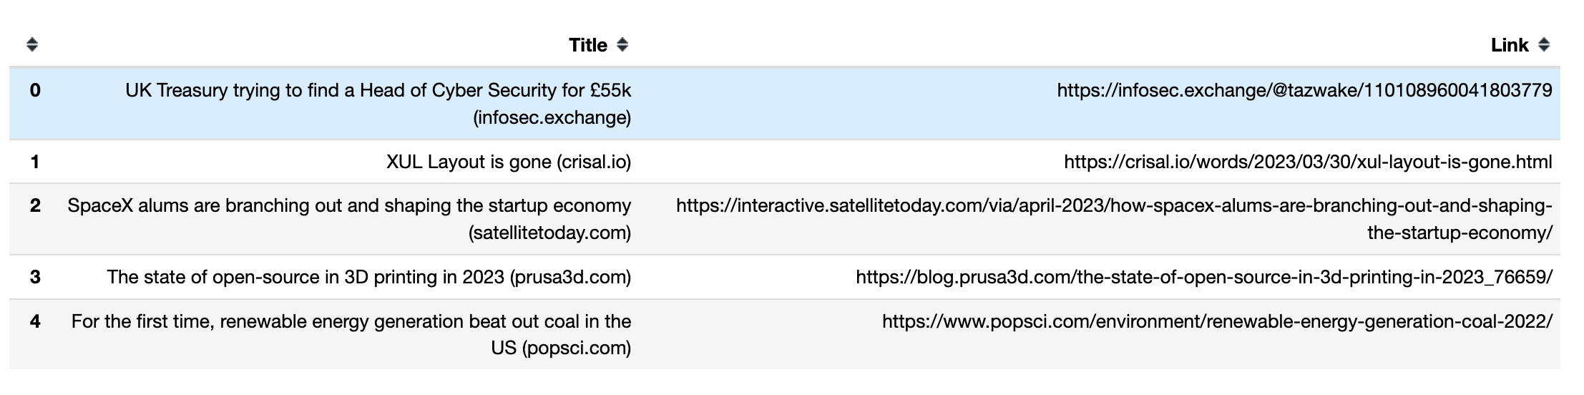
Task: Open the interactive.satellitetoday.com link
Action: tap(1113, 206)
